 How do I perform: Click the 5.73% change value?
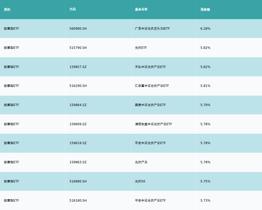pyautogui.click(x=205, y=201)
